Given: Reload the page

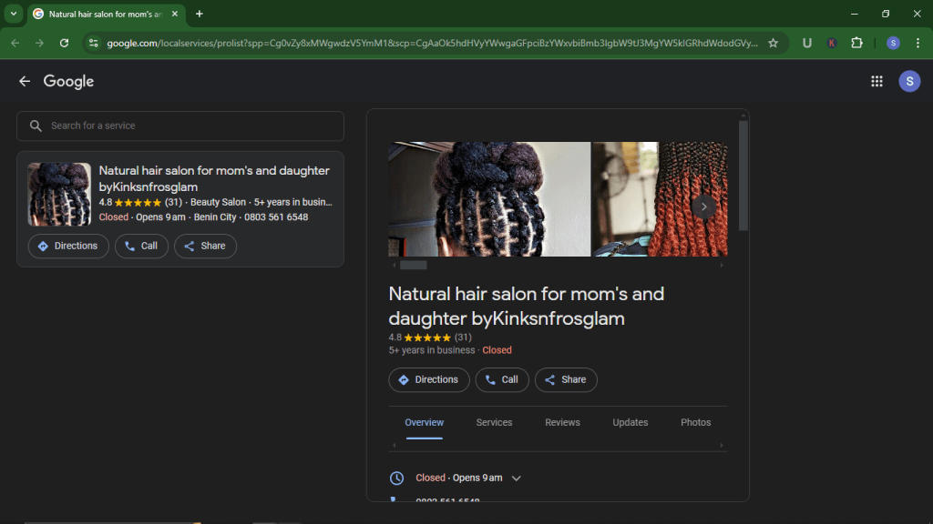Looking at the screenshot, I should [x=64, y=43].
